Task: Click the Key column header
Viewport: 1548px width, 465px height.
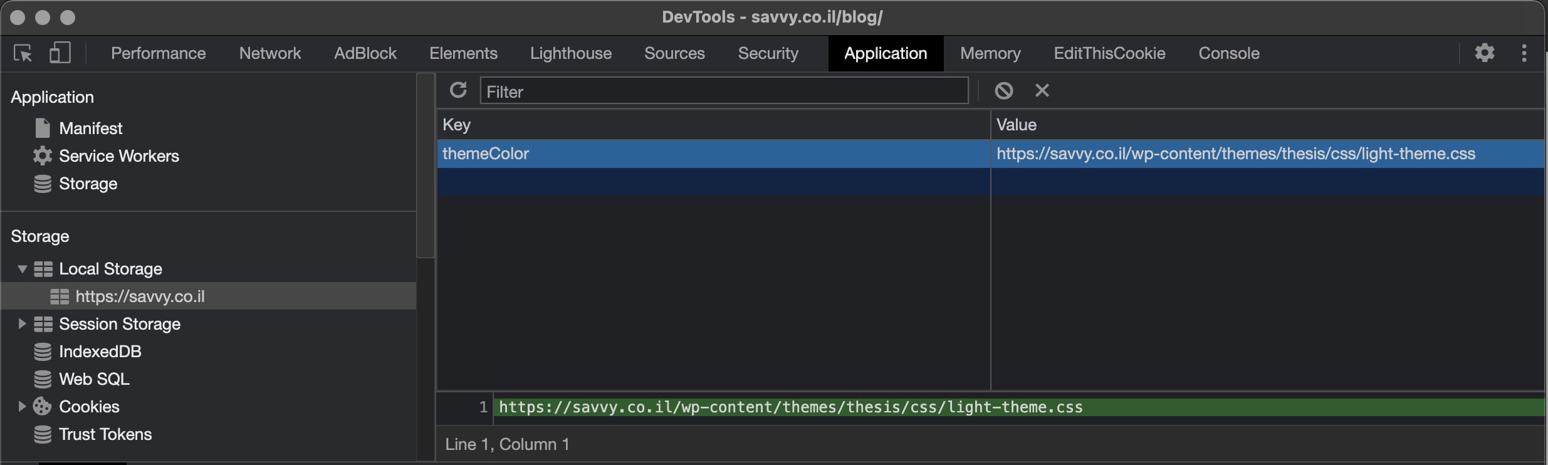Action: (x=713, y=125)
